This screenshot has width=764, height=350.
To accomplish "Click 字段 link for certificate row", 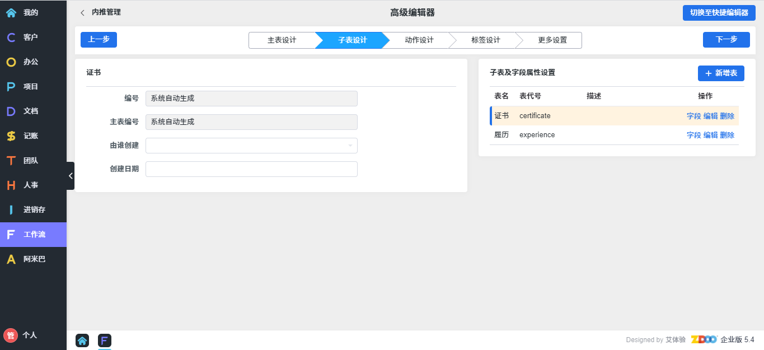I will coord(693,116).
